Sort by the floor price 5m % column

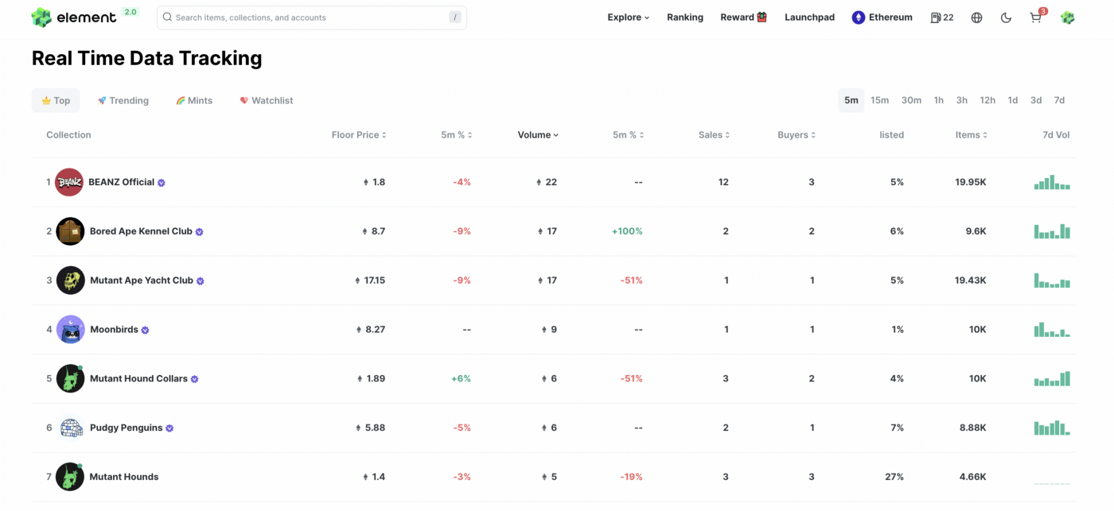tap(457, 135)
